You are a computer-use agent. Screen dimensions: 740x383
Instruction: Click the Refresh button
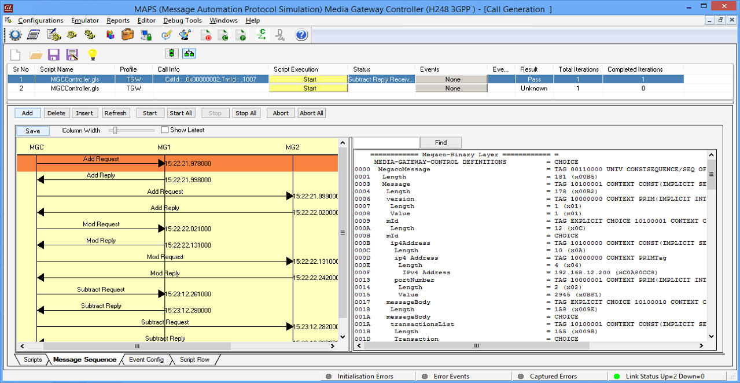tap(115, 113)
